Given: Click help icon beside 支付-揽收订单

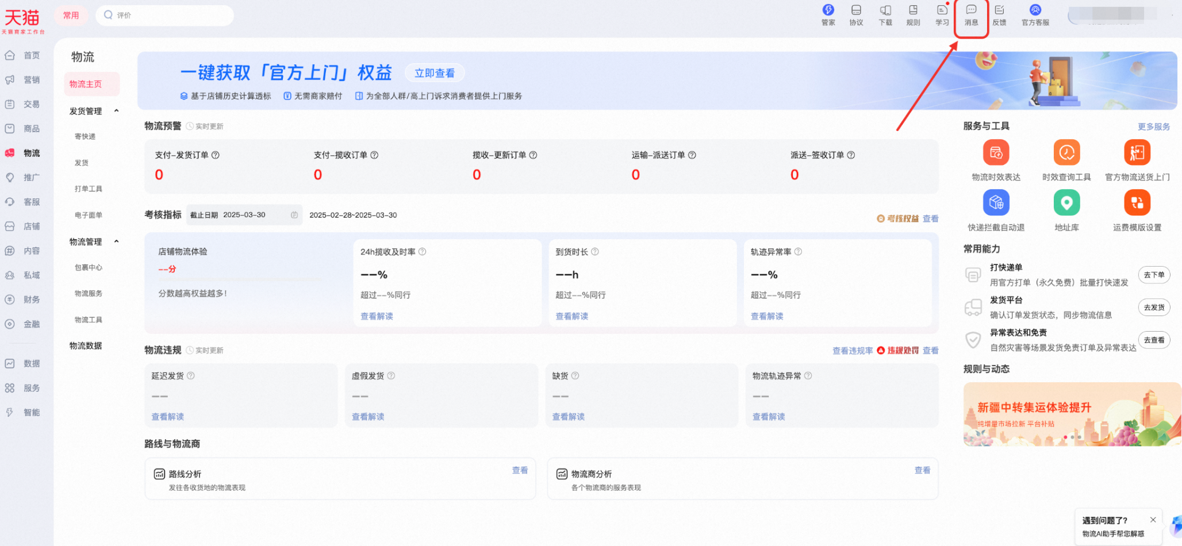Looking at the screenshot, I should click(374, 155).
